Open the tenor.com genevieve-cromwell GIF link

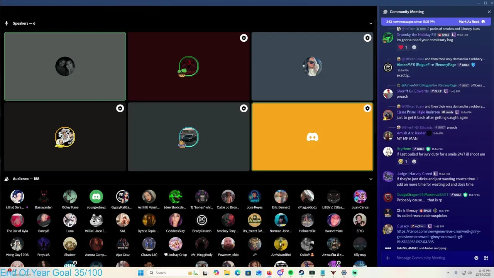click(x=438, y=237)
